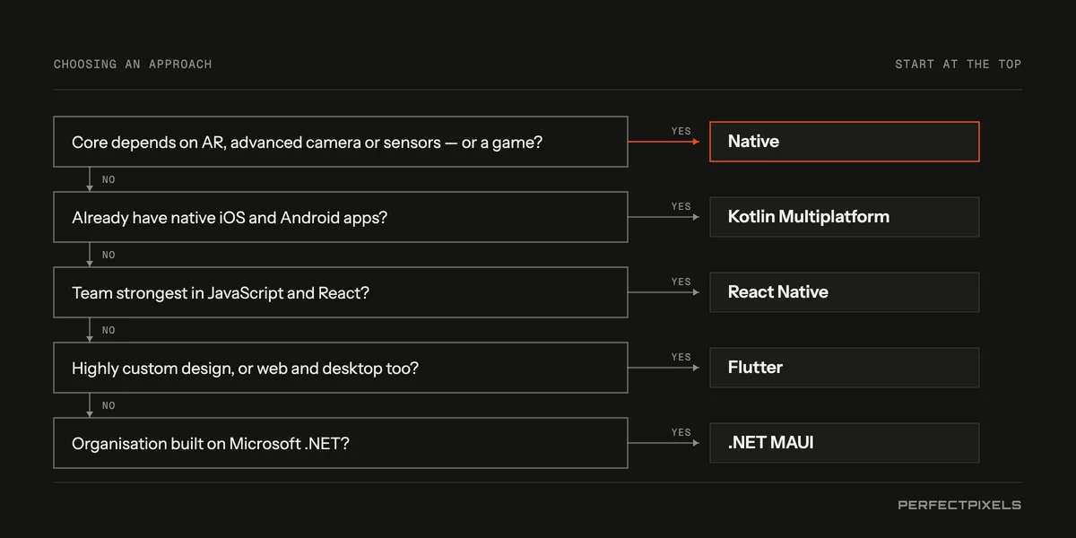Viewport: 1076px width, 538px height.
Task: Click the "START AT THE TOP" label
Action: click(959, 65)
